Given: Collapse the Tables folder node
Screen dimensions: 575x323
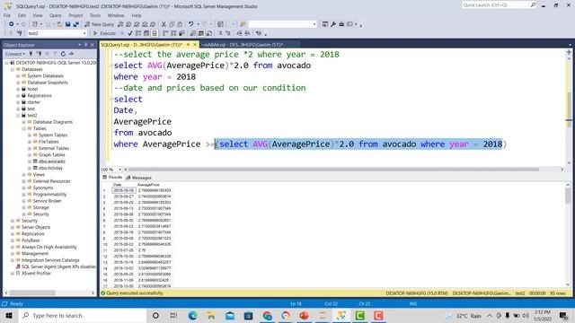Looking at the screenshot, I should pyautogui.click(x=24, y=128).
